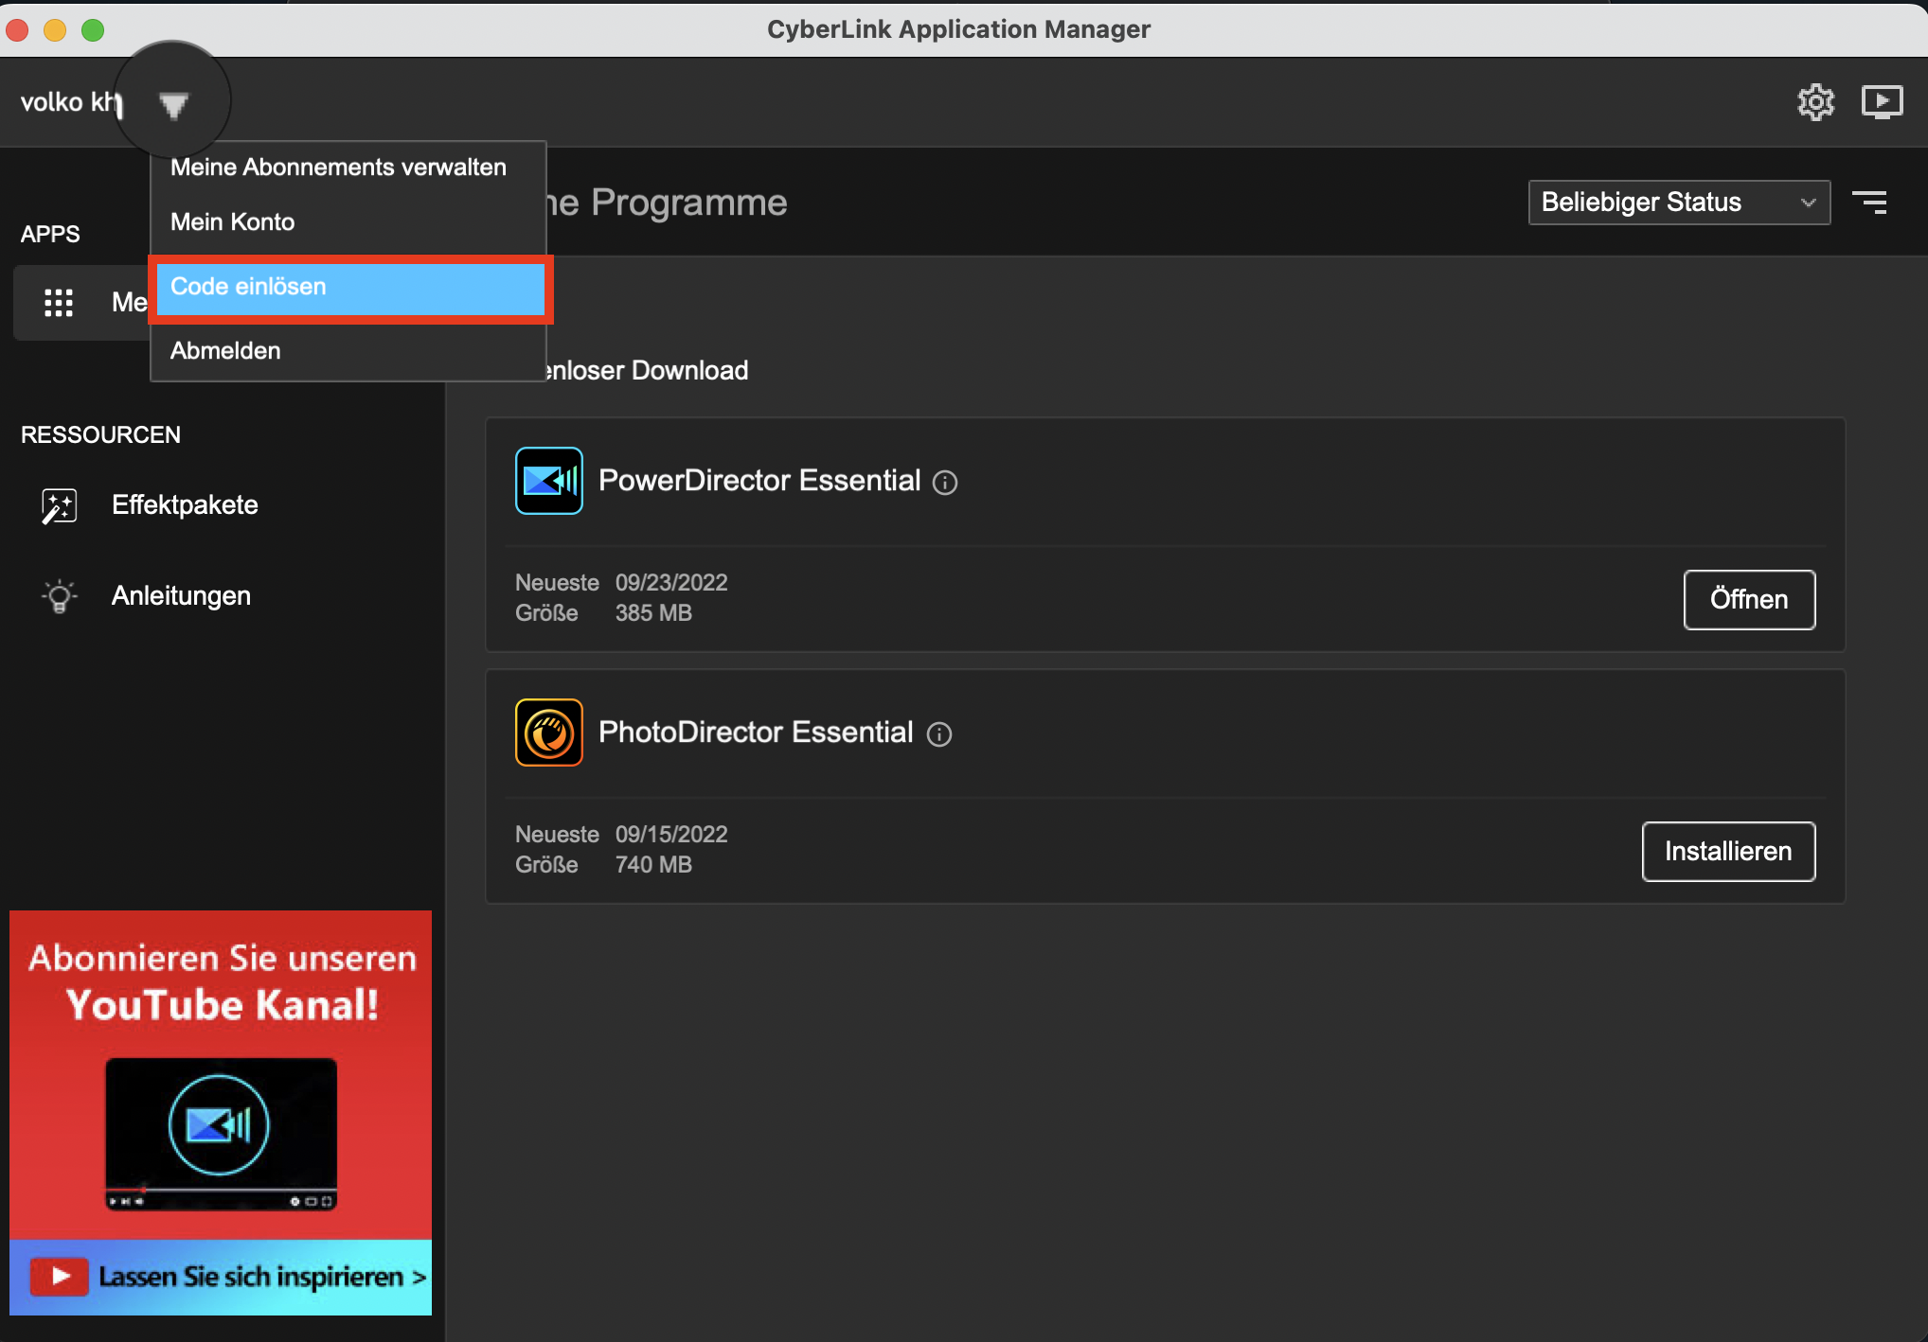Minimize window with yellow button
1928x1342 pixels.
click(55, 30)
